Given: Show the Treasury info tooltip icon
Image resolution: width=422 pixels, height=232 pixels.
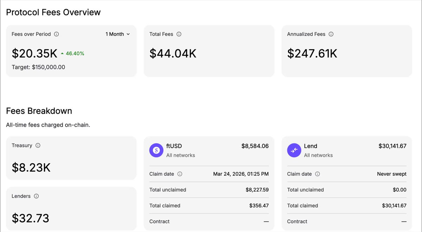Looking at the screenshot, I should pyautogui.click(x=38, y=145).
